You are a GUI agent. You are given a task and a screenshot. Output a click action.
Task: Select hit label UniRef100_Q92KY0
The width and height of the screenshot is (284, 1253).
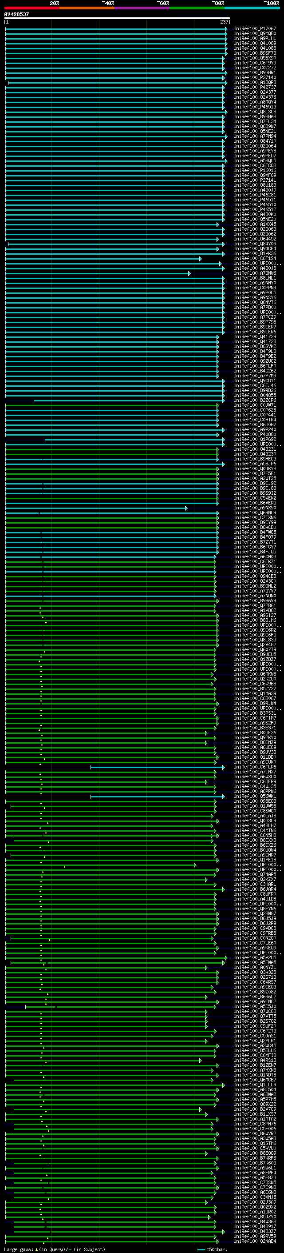pyautogui.click(x=254, y=738)
